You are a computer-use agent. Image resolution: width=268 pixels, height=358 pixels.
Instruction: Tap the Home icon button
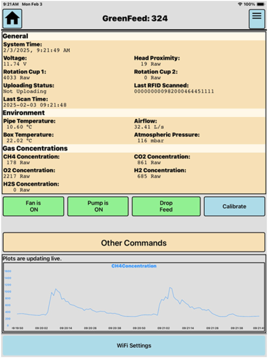tap(12, 19)
